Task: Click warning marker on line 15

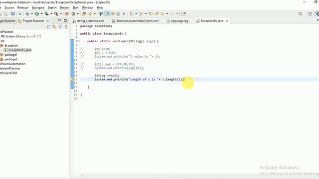Action: tap(72, 80)
